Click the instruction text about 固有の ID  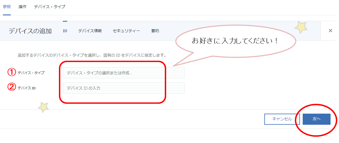pos(92,55)
